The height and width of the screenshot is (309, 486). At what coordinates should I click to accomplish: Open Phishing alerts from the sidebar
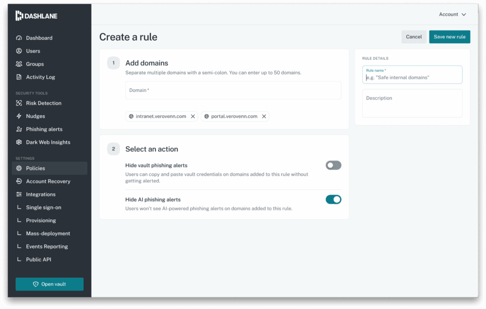coord(19,129)
